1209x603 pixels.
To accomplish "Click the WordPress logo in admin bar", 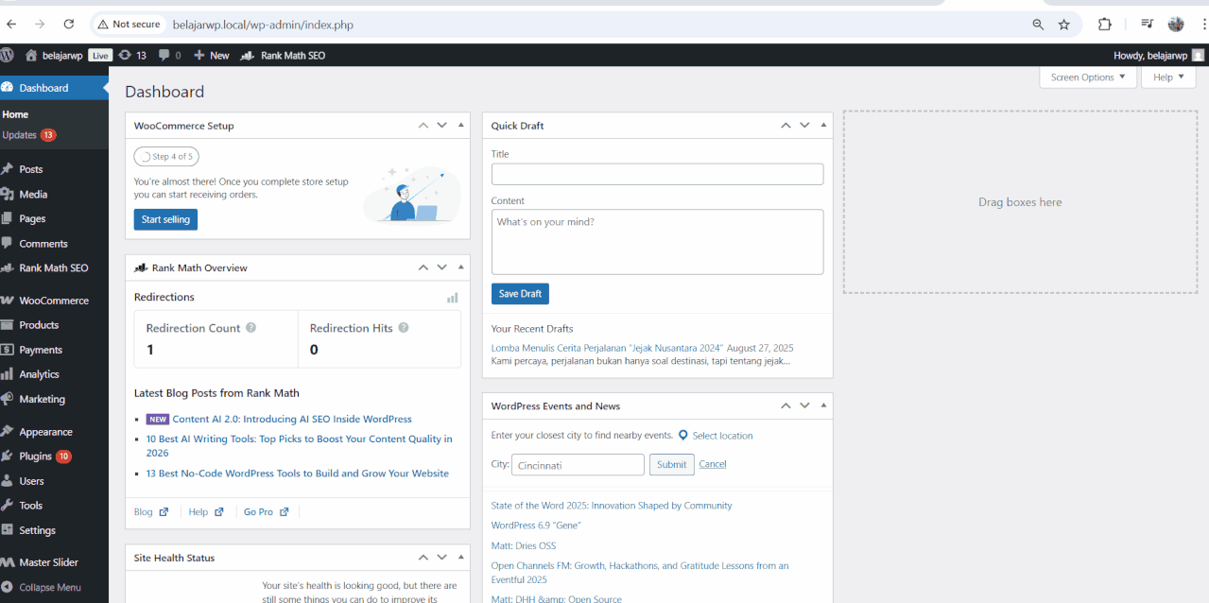I will tap(8, 55).
